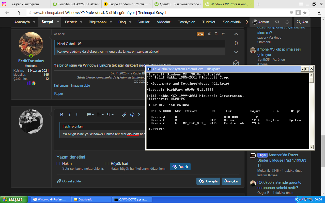Open the emoji smiley picker
Screen dimensions: 325x203
[x=132, y=115]
